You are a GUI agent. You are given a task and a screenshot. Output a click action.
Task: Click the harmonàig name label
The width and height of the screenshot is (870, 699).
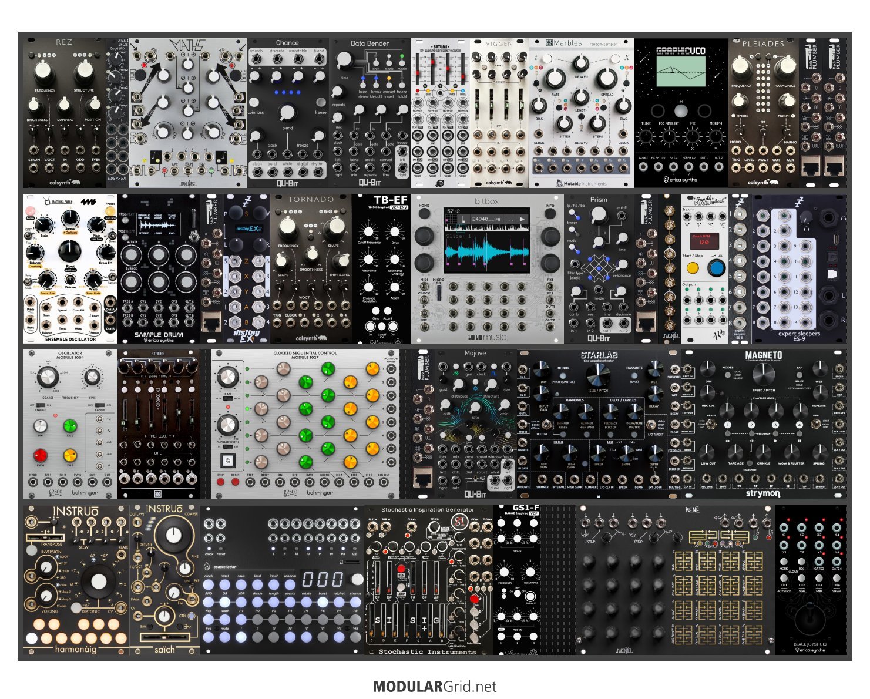click(76, 649)
